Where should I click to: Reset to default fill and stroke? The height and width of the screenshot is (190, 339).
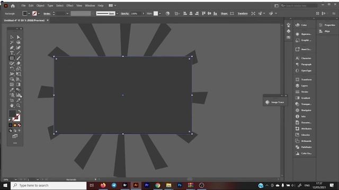(x=10, y=120)
